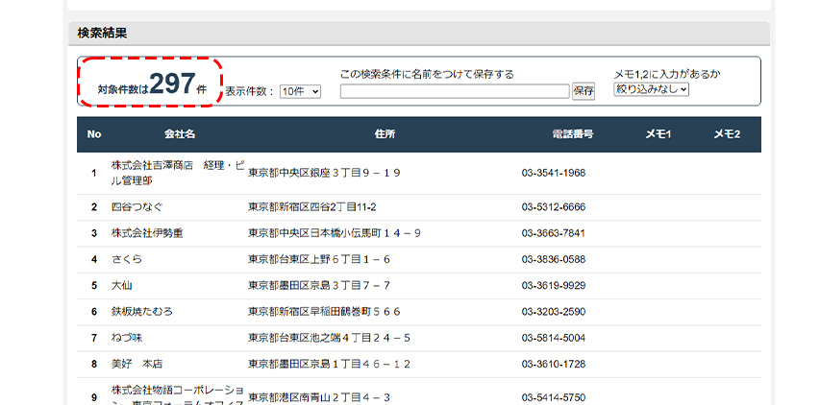Click row number 8
The height and width of the screenshot is (405, 820).
[94, 364]
